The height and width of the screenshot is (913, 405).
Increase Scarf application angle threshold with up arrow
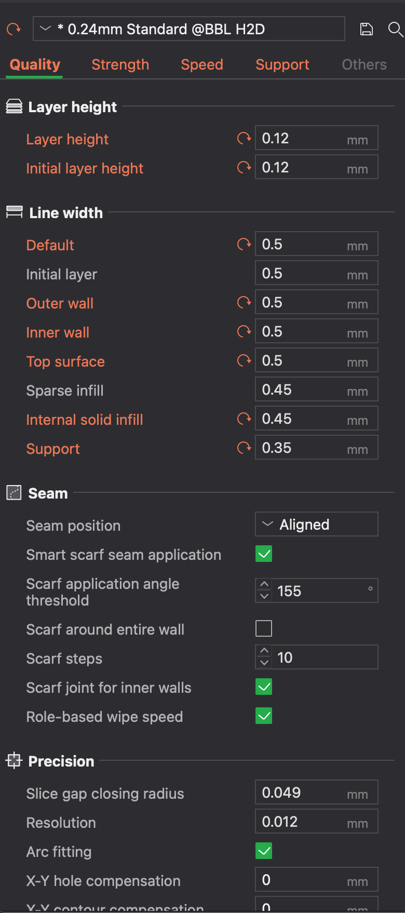tap(264, 585)
